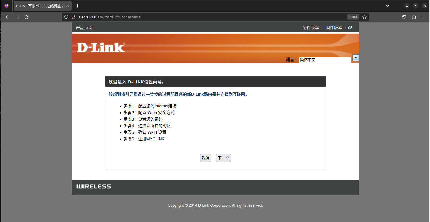Open the extensions puzzle icon
This screenshot has width=430, height=222.
tap(414, 17)
